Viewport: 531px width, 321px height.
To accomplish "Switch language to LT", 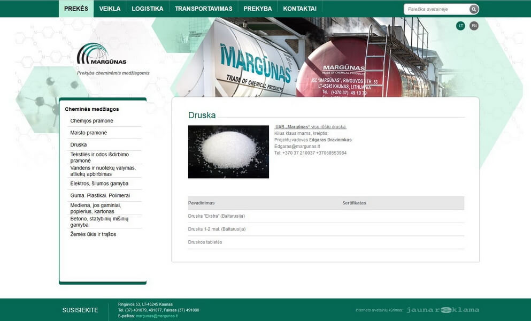I will (460, 26).
